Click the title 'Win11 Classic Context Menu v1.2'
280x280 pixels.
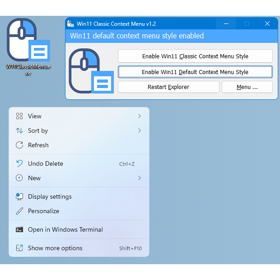(116, 24)
